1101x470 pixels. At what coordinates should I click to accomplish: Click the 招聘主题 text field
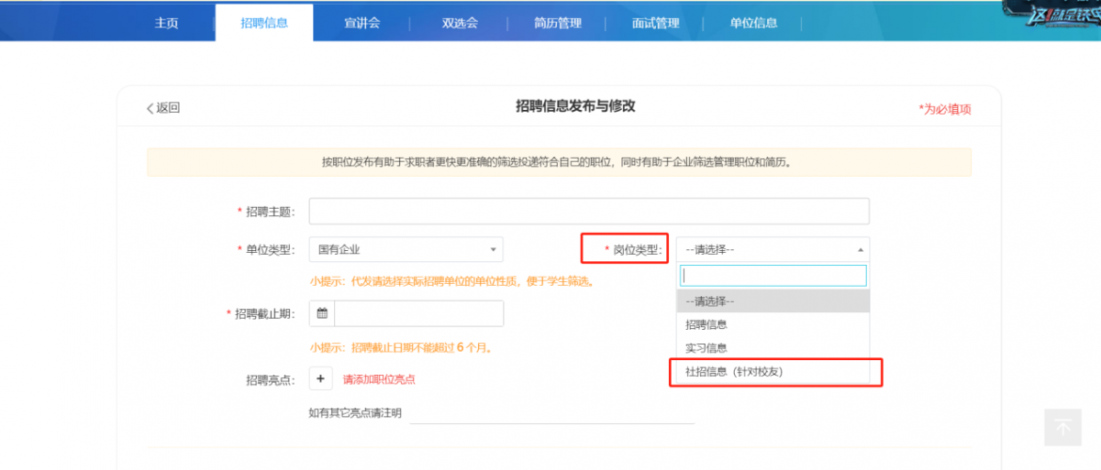pos(588,212)
